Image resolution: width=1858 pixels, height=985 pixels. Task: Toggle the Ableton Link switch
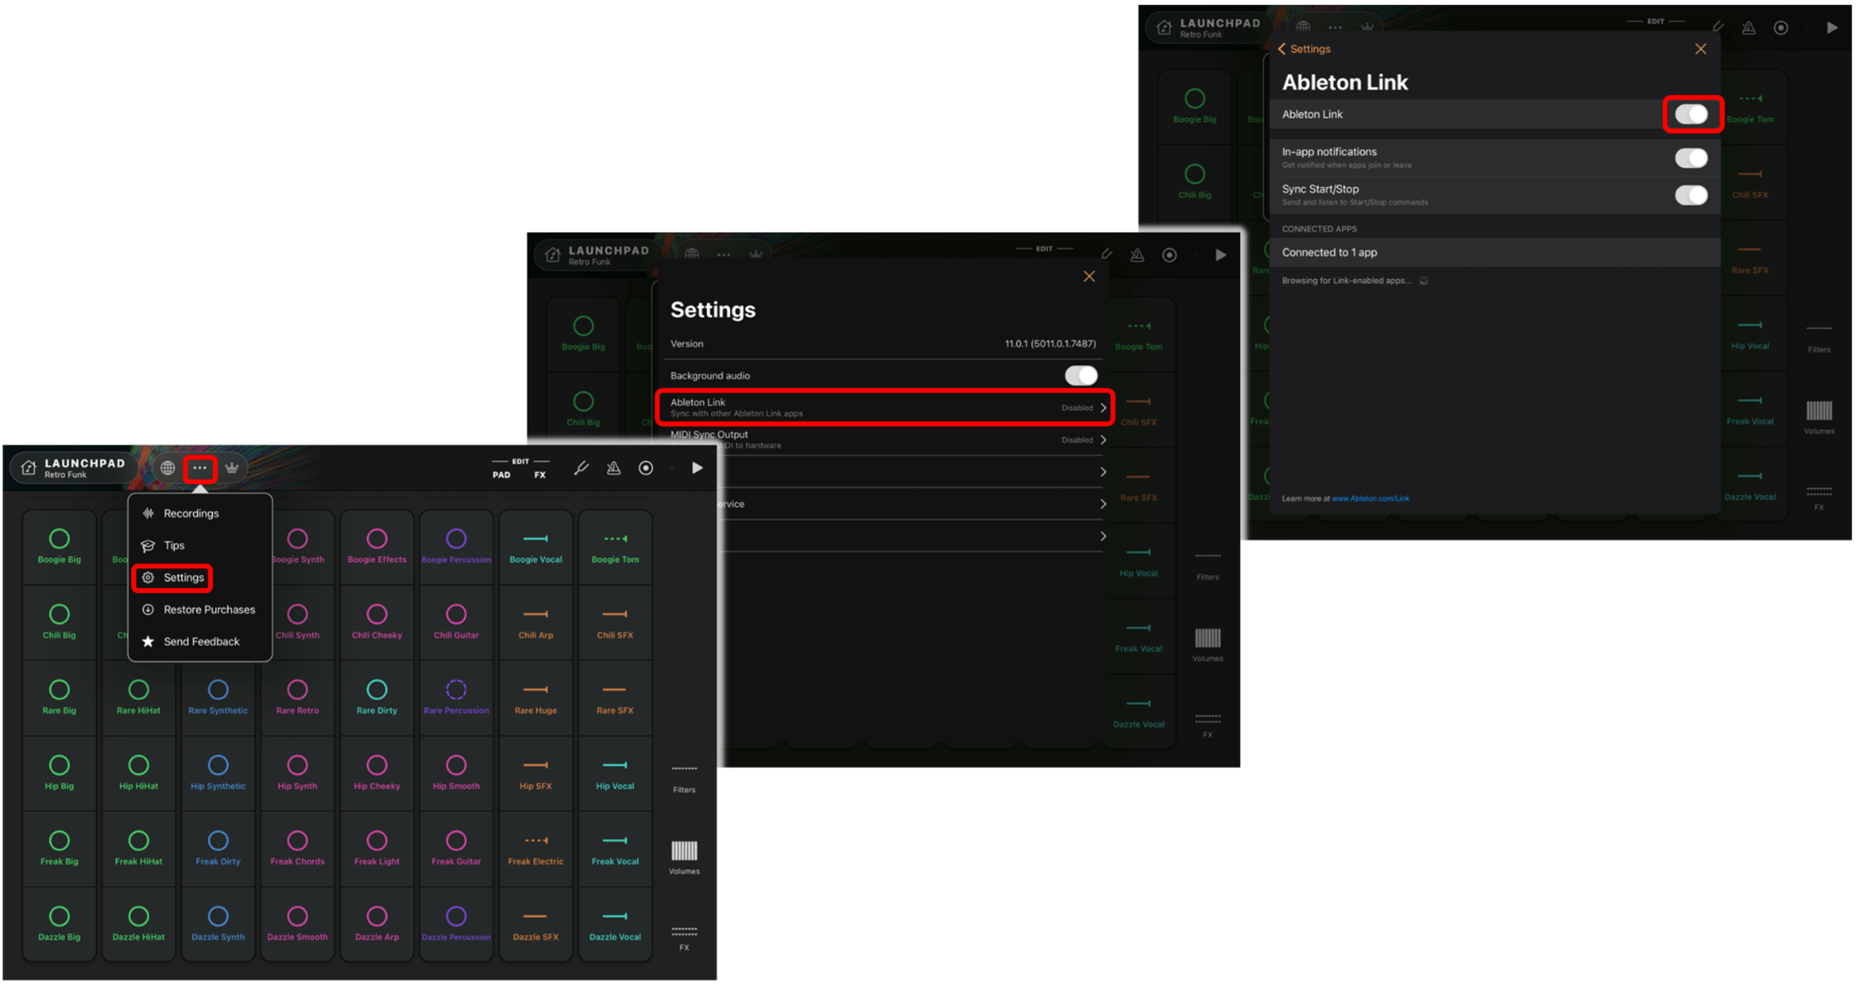point(1690,114)
